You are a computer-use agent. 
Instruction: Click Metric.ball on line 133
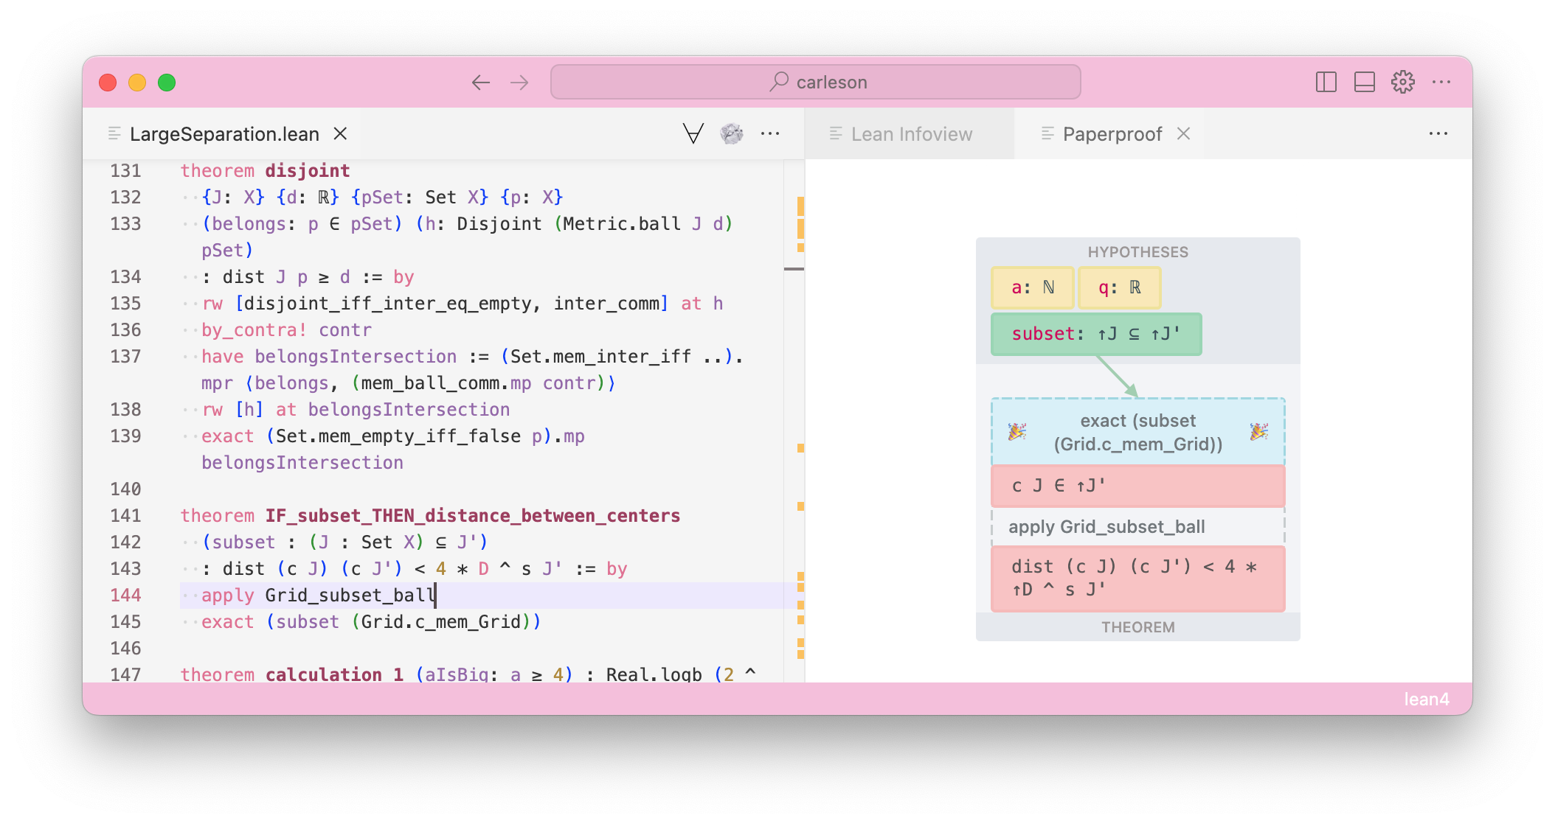point(622,223)
